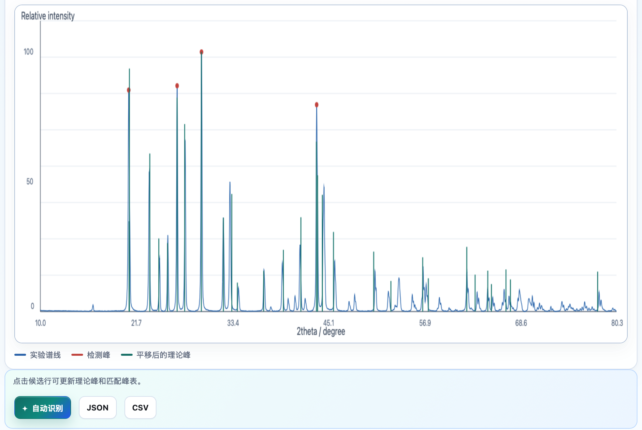
Task: Select the red detected-peak marker just left of 45.1
Action: pyautogui.click(x=316, y=105)
